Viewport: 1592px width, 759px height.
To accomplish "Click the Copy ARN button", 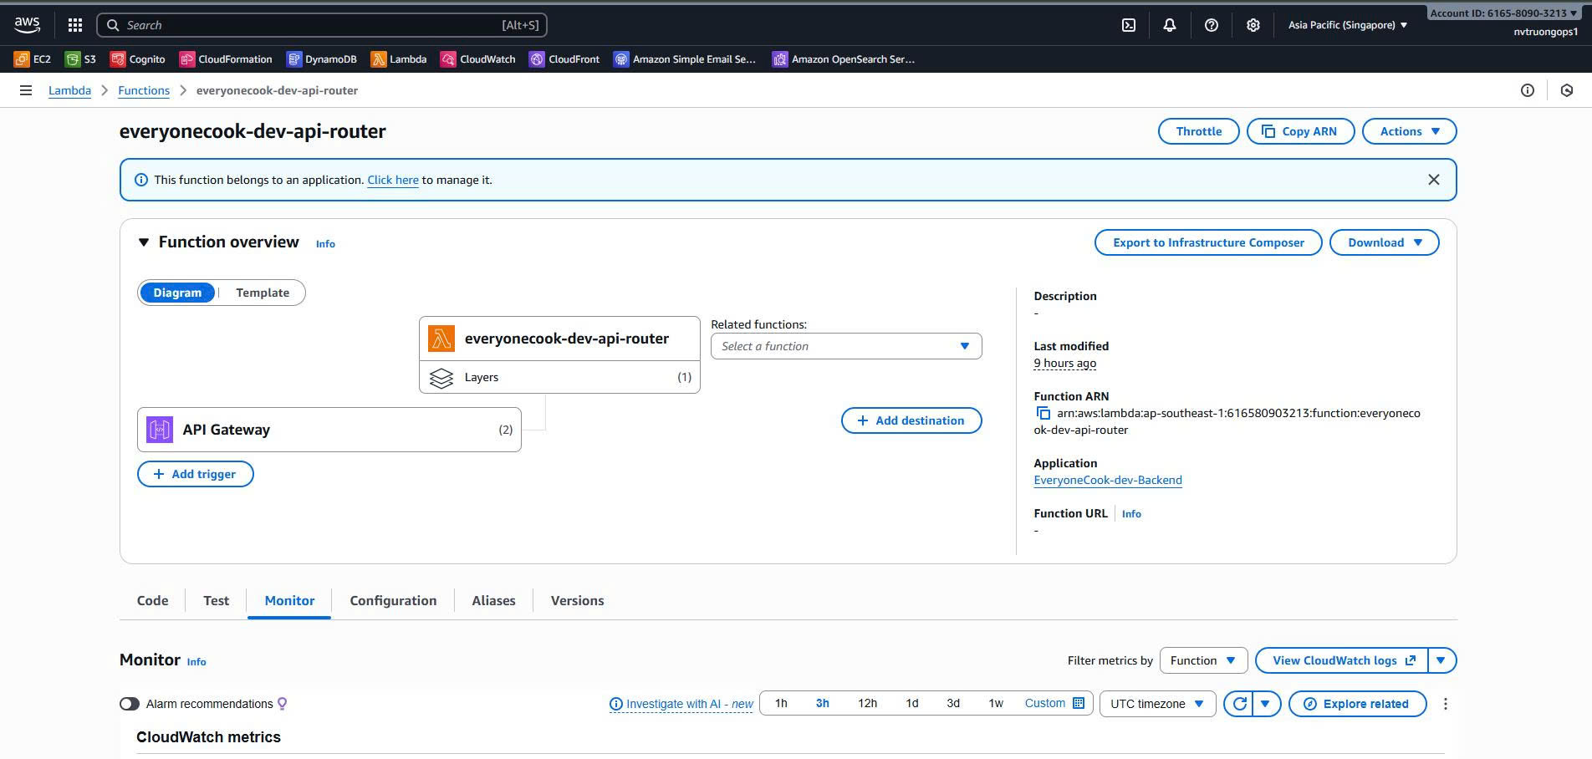I will [1300, 131].
